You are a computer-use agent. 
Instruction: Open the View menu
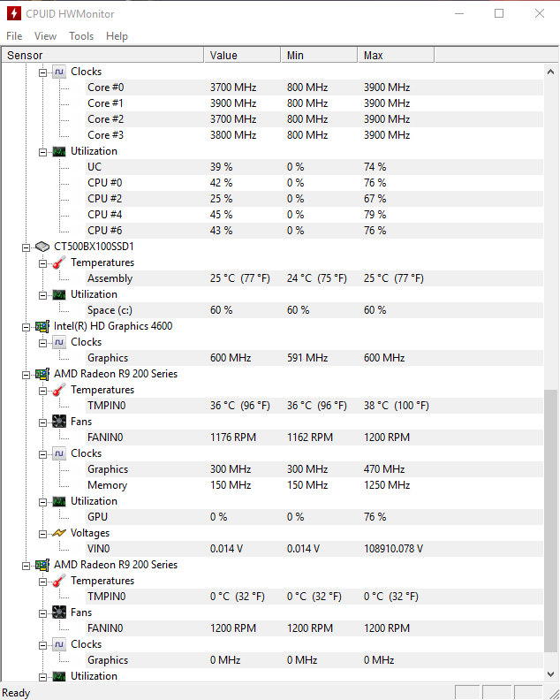46,36
